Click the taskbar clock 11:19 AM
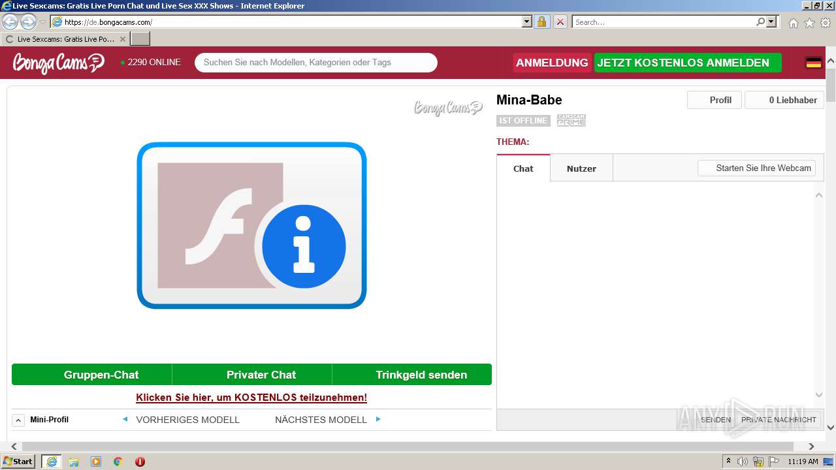The width and height of the screenshot is (836, 470). [803, 462]
